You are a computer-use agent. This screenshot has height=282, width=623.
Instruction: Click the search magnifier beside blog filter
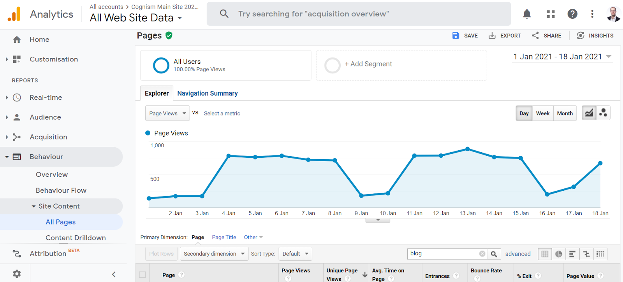point(494,254)
